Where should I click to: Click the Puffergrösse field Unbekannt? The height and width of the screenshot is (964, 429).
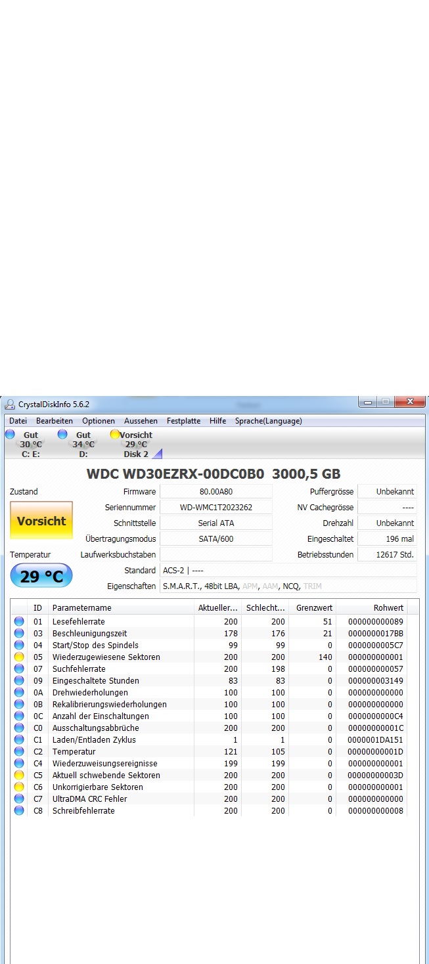(x=387, y=491)
